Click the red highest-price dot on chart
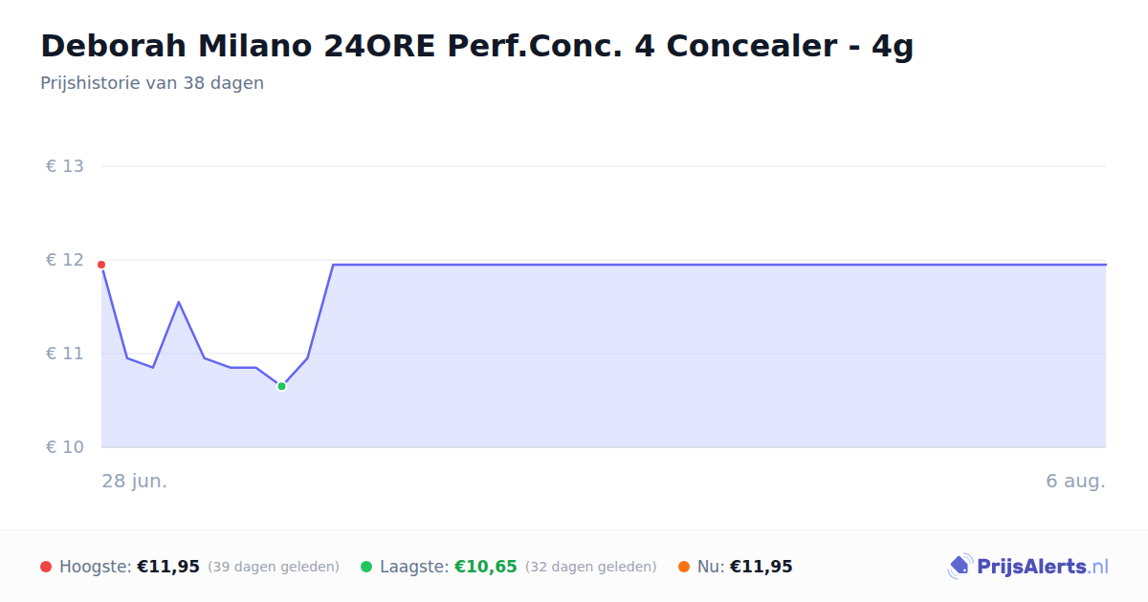1148x602 pixels. 101,265
